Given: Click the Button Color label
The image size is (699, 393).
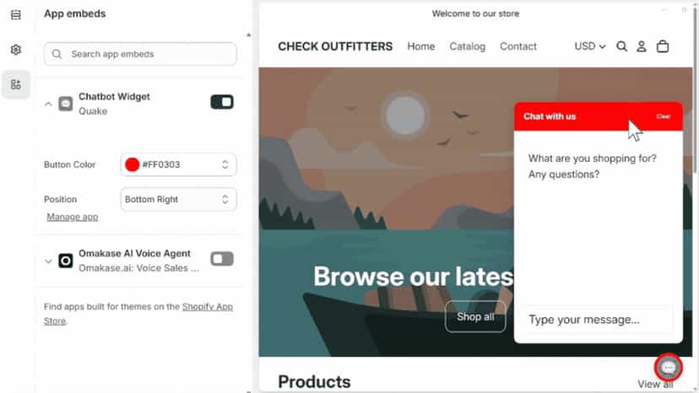Looking at the screenshot, I should 69,164.
